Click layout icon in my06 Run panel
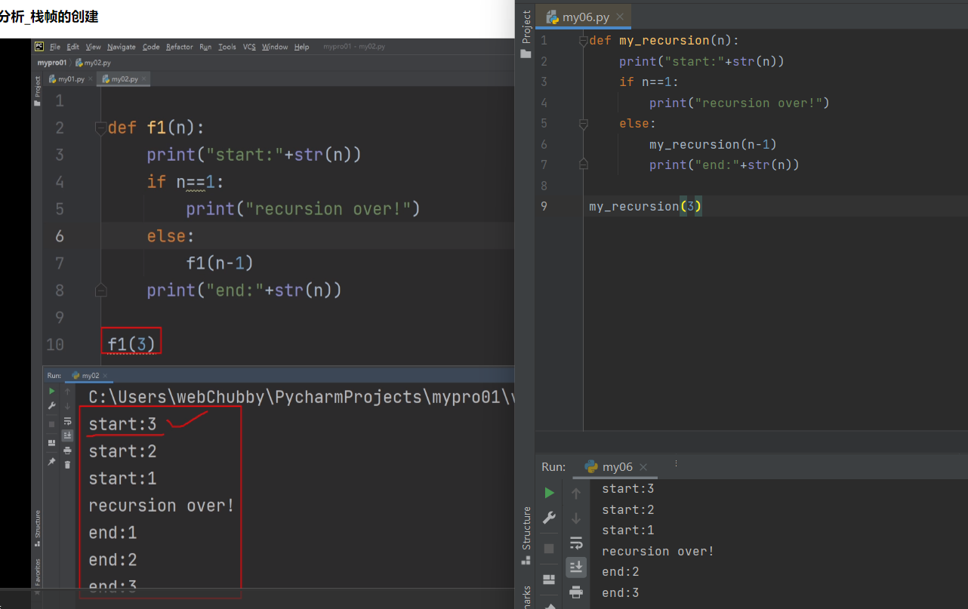 (549, 580)
